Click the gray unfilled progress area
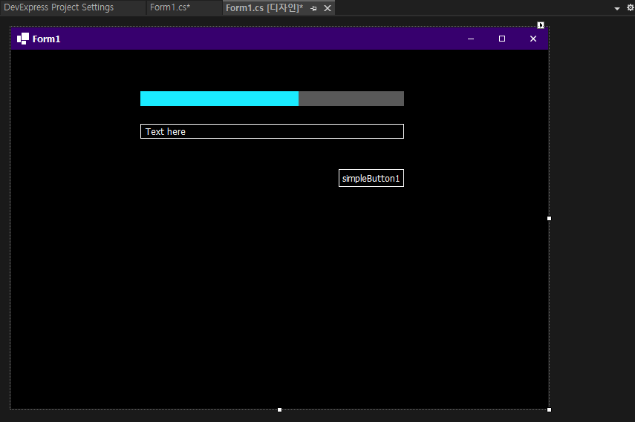635x422 pixels. pos(351,99)
